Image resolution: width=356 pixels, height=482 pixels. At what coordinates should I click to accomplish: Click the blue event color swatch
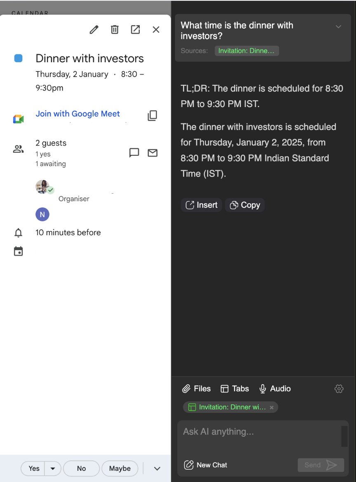(x=19, y=58)
